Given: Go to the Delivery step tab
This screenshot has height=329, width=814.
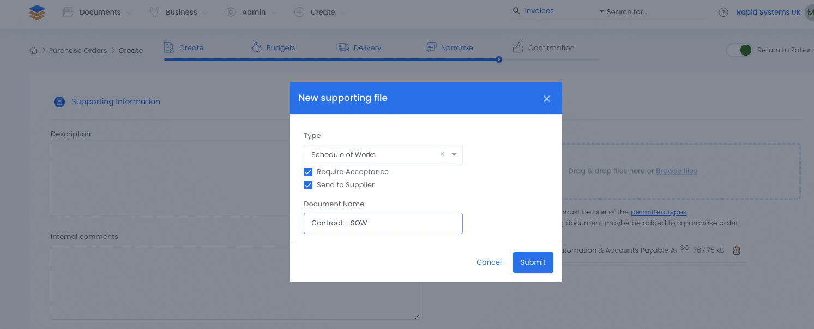Looking at the screenshot, I should coord(367,47).
